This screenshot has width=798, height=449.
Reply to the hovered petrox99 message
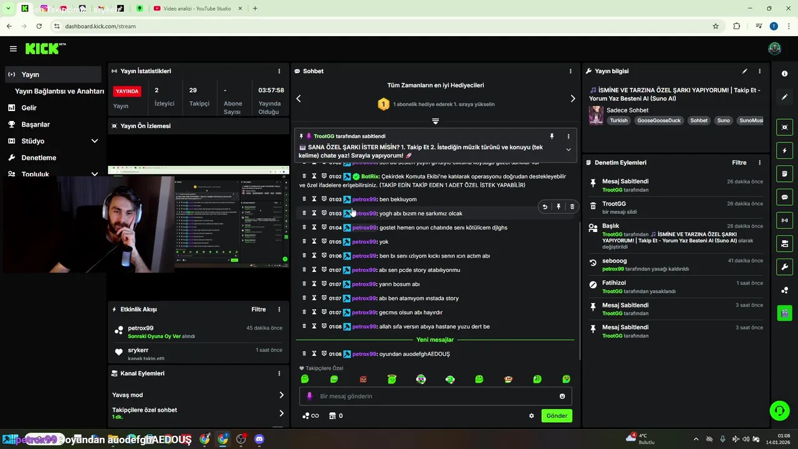(x=545, y=206)
